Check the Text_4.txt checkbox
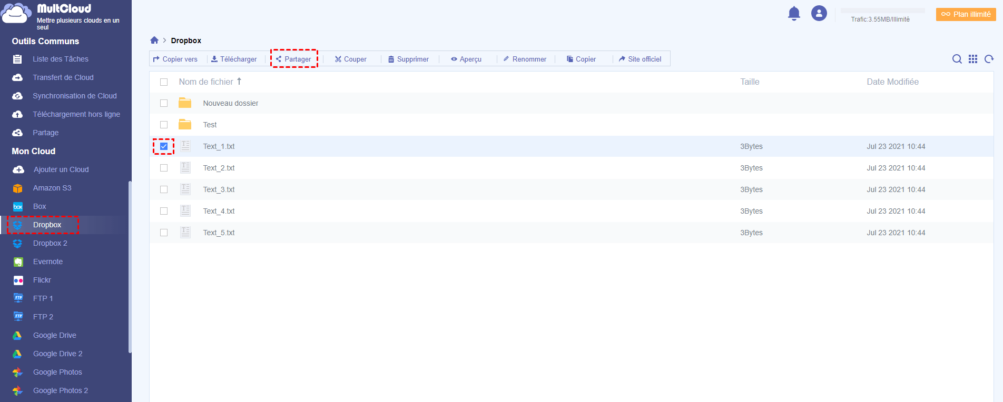 164,211
